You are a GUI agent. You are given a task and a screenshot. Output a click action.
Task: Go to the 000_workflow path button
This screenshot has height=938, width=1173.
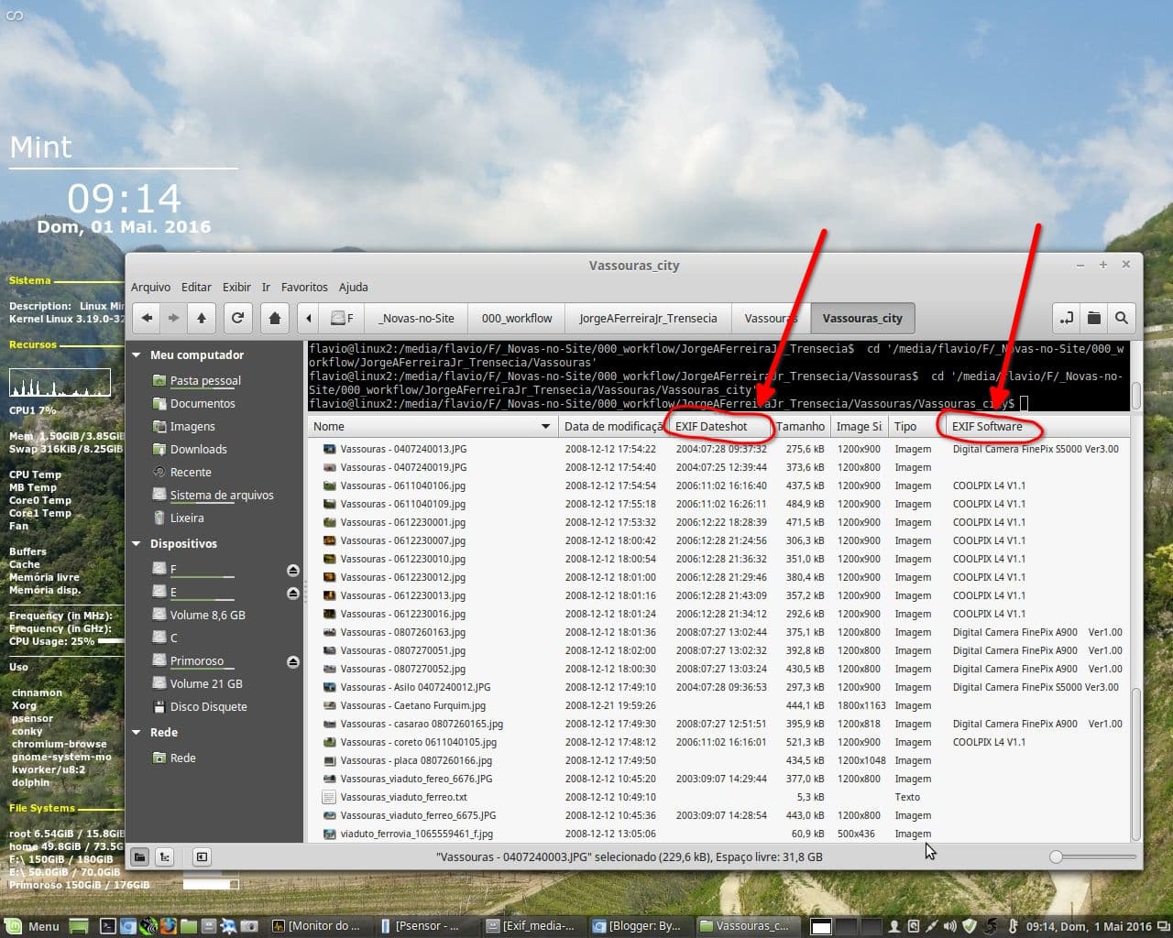[517, 318]
